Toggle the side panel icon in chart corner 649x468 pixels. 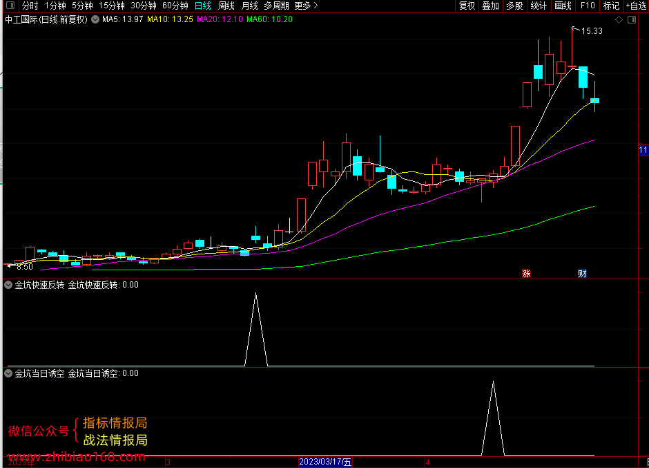click(632, 19)
